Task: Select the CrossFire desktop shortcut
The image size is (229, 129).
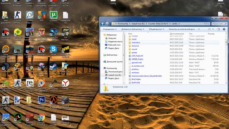Action: pyautogui.click(x=18, y=67)
